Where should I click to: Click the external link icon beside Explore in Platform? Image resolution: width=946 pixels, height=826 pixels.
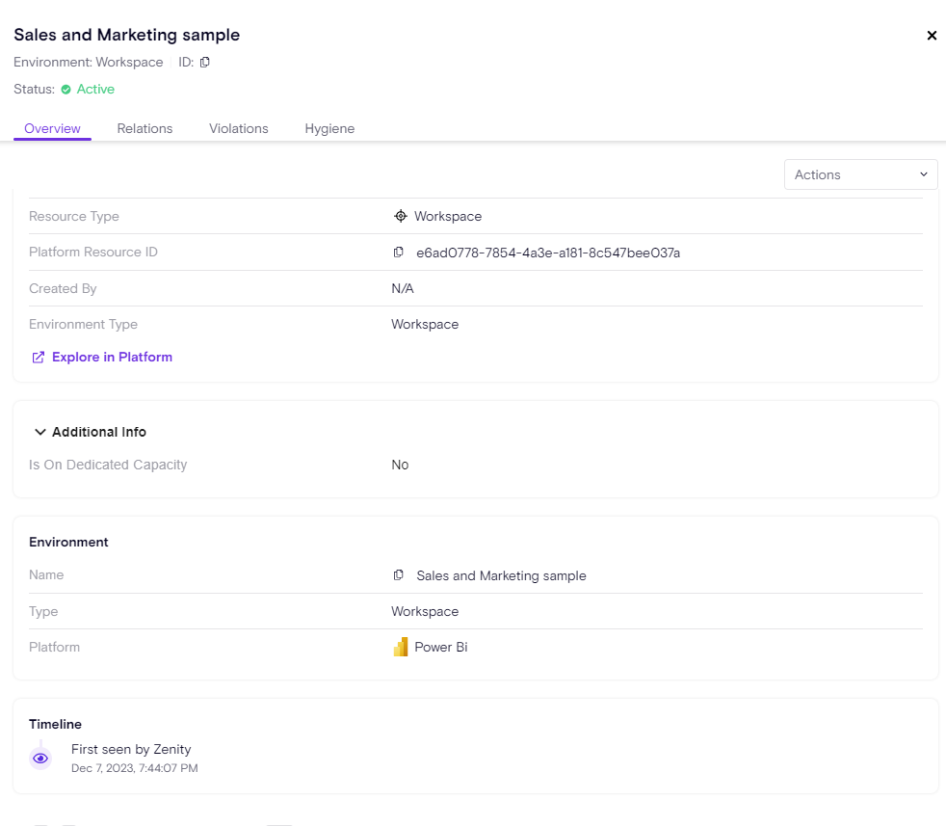click(x=39, y=358)
